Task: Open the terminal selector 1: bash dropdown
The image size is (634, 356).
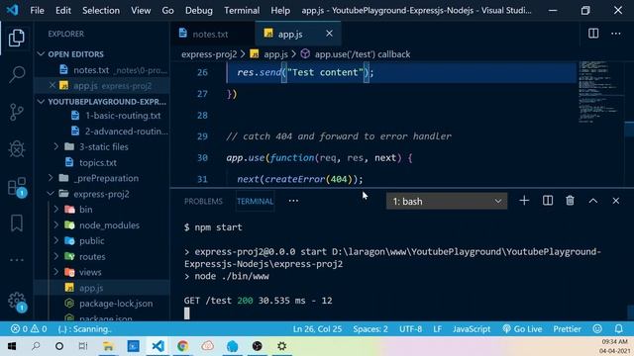Action: coord(447,201)
